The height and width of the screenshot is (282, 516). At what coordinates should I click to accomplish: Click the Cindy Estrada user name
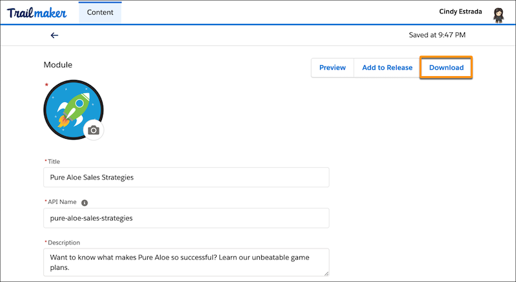pos(461,12)
